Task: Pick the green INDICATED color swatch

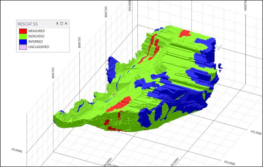Action: click(22, 36)
